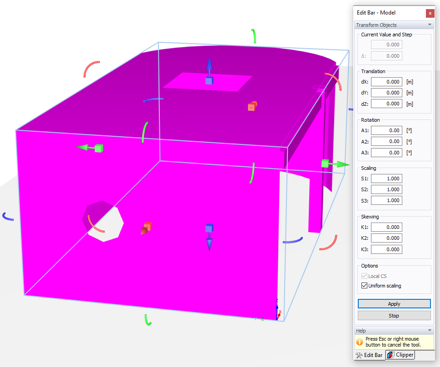Click the A3 rotation input field

click(386, 153)
